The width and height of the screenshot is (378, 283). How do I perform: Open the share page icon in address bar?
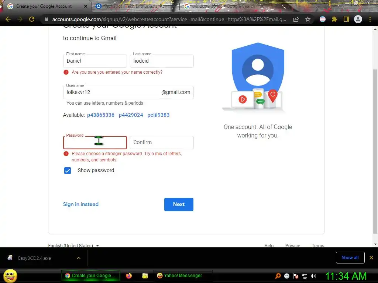[296, 19]
